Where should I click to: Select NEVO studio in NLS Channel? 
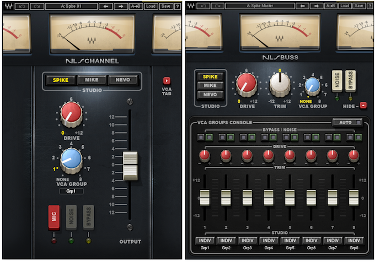[x=122, y=80]
